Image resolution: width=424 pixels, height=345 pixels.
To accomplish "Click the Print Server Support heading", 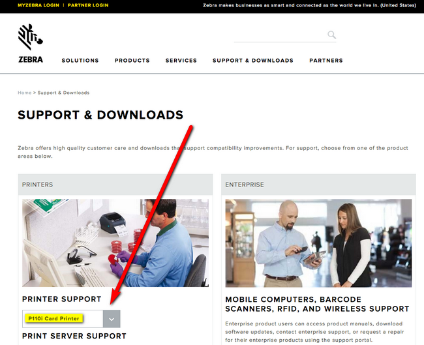I will click(x=74, y=336).
